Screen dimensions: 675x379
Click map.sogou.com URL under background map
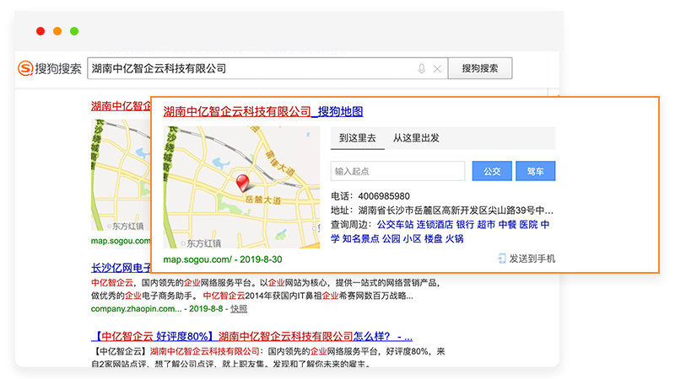[121, 241]
